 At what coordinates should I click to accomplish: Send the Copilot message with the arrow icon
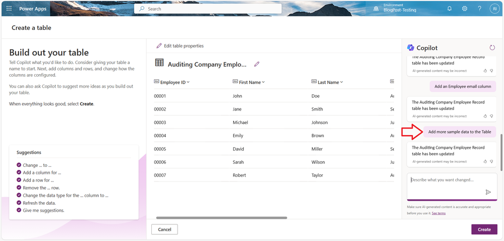pyautogui.click(x=488, y=192)
